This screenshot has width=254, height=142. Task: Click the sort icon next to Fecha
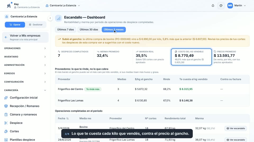point(67,119)
